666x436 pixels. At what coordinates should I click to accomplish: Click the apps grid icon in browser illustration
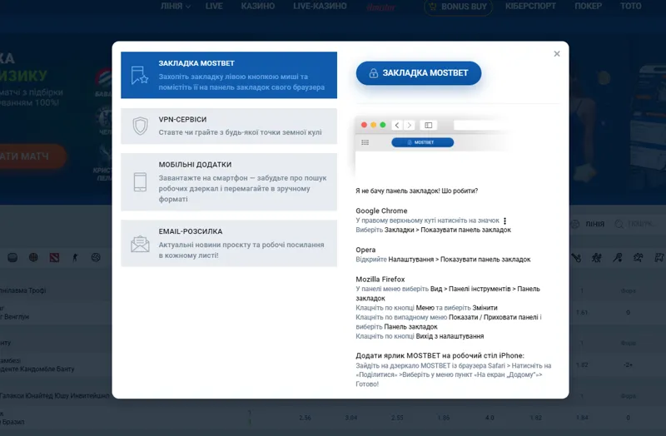365,142
